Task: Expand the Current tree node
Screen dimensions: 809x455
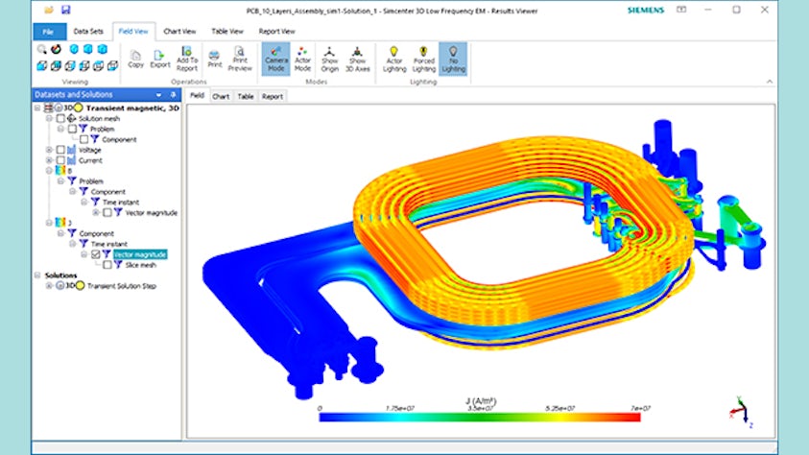Action: (x=49, y=160)
